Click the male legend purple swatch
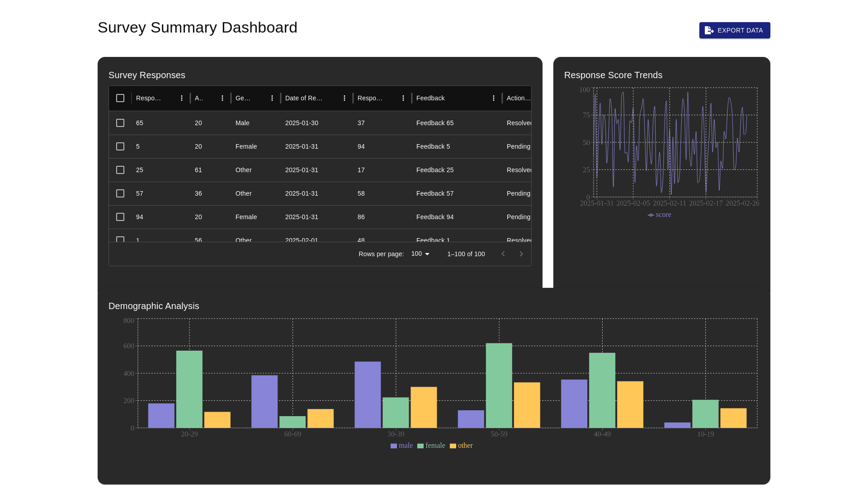The image size is (868, 488). pos(394,446)
